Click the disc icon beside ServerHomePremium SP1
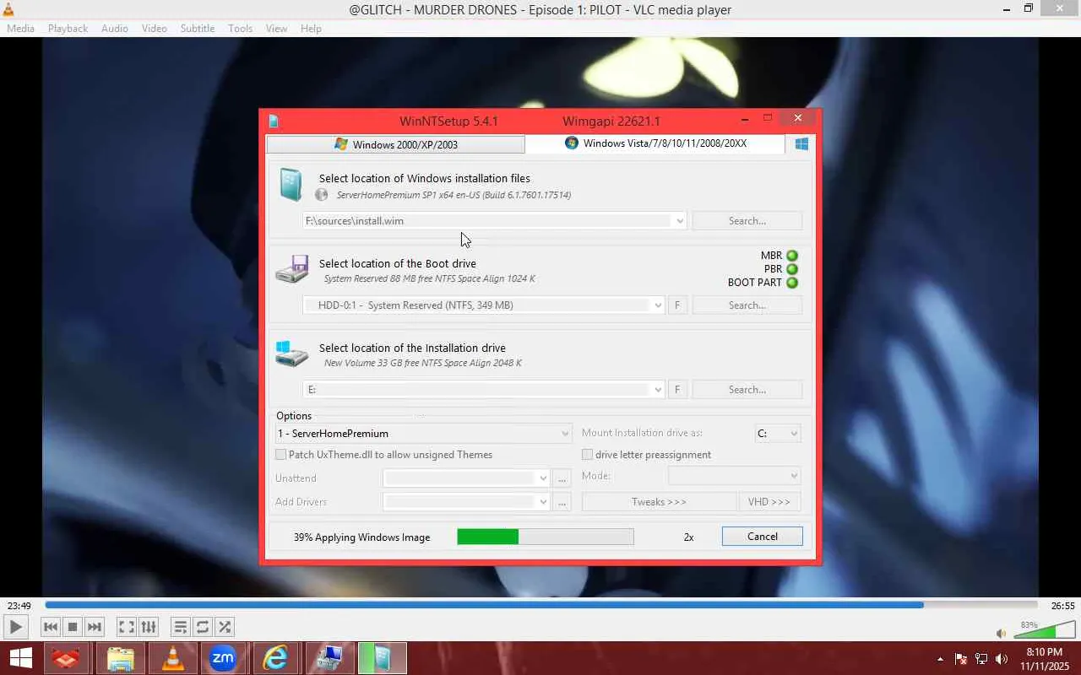The image size is (1081, 675). pos(321,195)
